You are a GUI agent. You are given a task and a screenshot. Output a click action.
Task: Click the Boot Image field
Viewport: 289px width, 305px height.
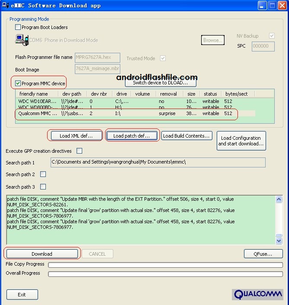point(97,69)
